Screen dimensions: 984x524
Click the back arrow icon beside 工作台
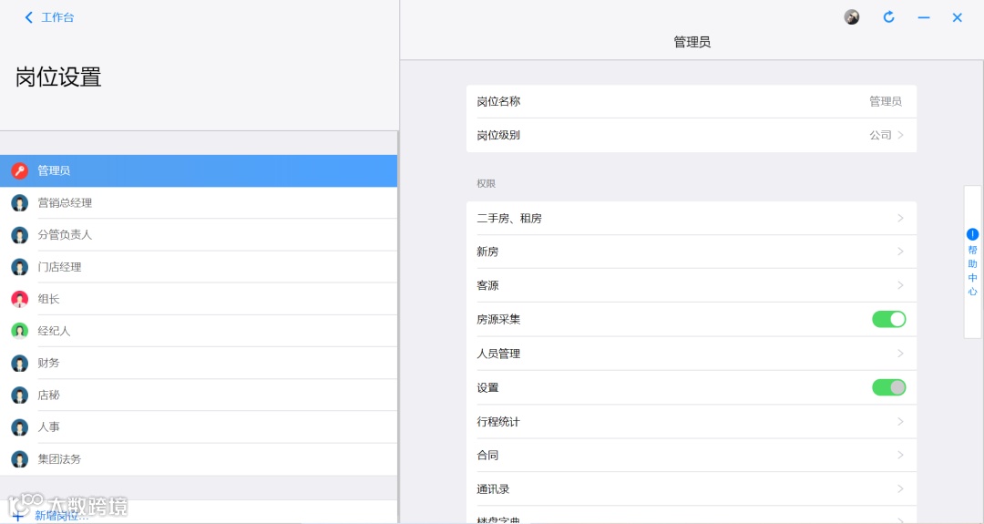pyautogui.click(x=28, y=17)
